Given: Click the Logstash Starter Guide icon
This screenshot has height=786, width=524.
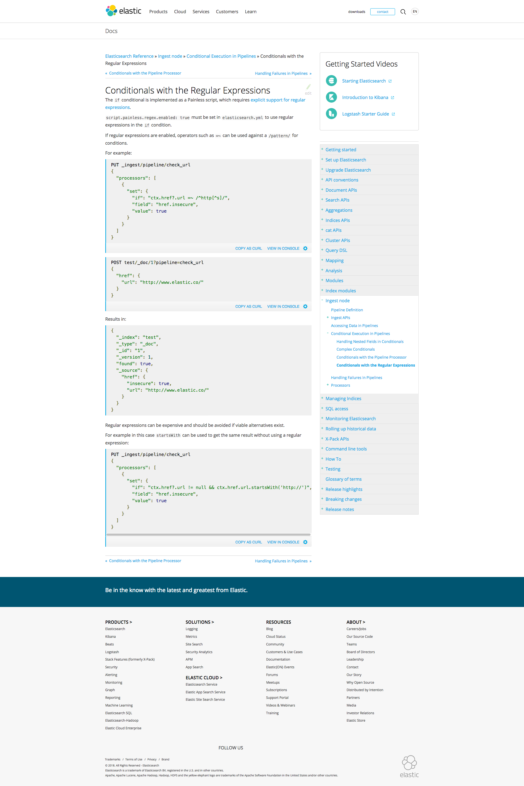Looking at the screenshot, I should click(x=331, y=114).
